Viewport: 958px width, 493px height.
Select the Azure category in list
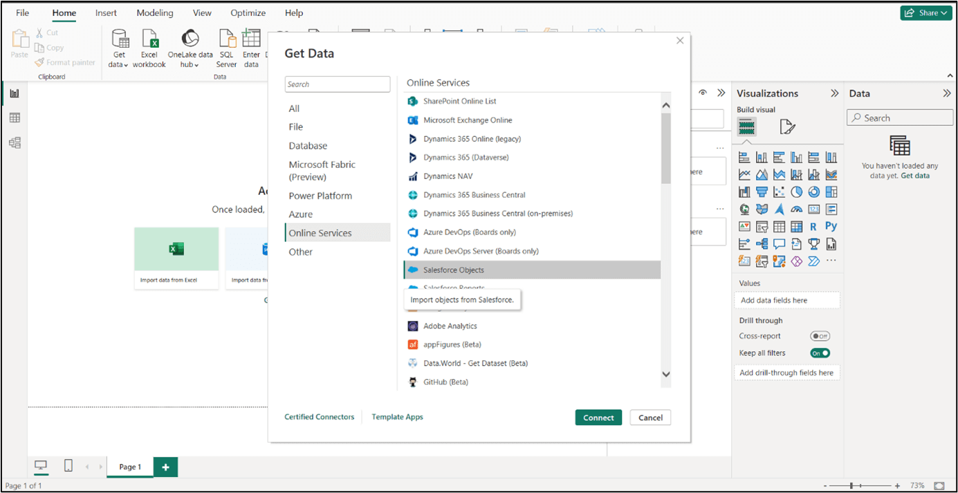click(301, 214)
